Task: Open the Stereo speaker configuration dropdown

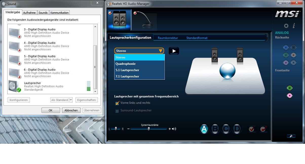Action: pyautogui.click(x=139, y=51)
